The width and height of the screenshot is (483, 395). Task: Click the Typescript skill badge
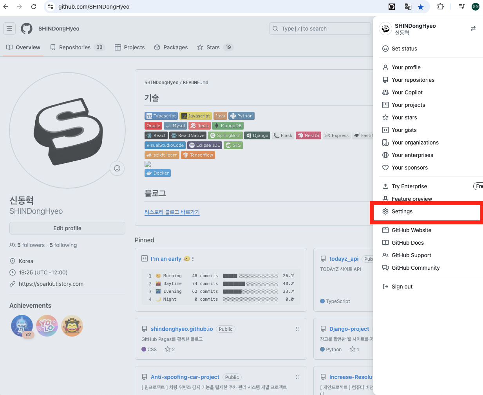161,116
